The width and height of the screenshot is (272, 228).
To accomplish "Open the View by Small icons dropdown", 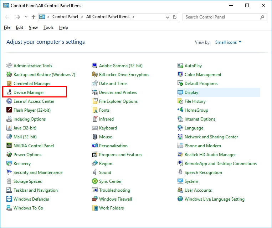I will point(228,42).
